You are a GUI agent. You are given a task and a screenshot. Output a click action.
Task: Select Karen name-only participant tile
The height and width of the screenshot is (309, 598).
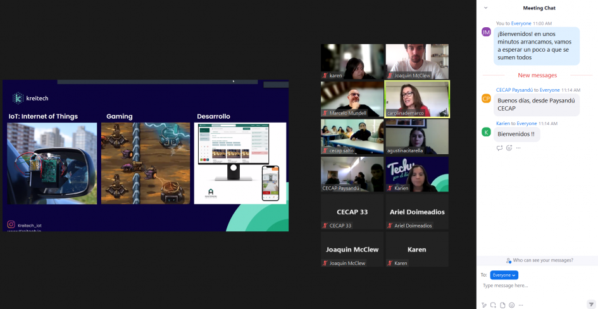pos(417,249)
